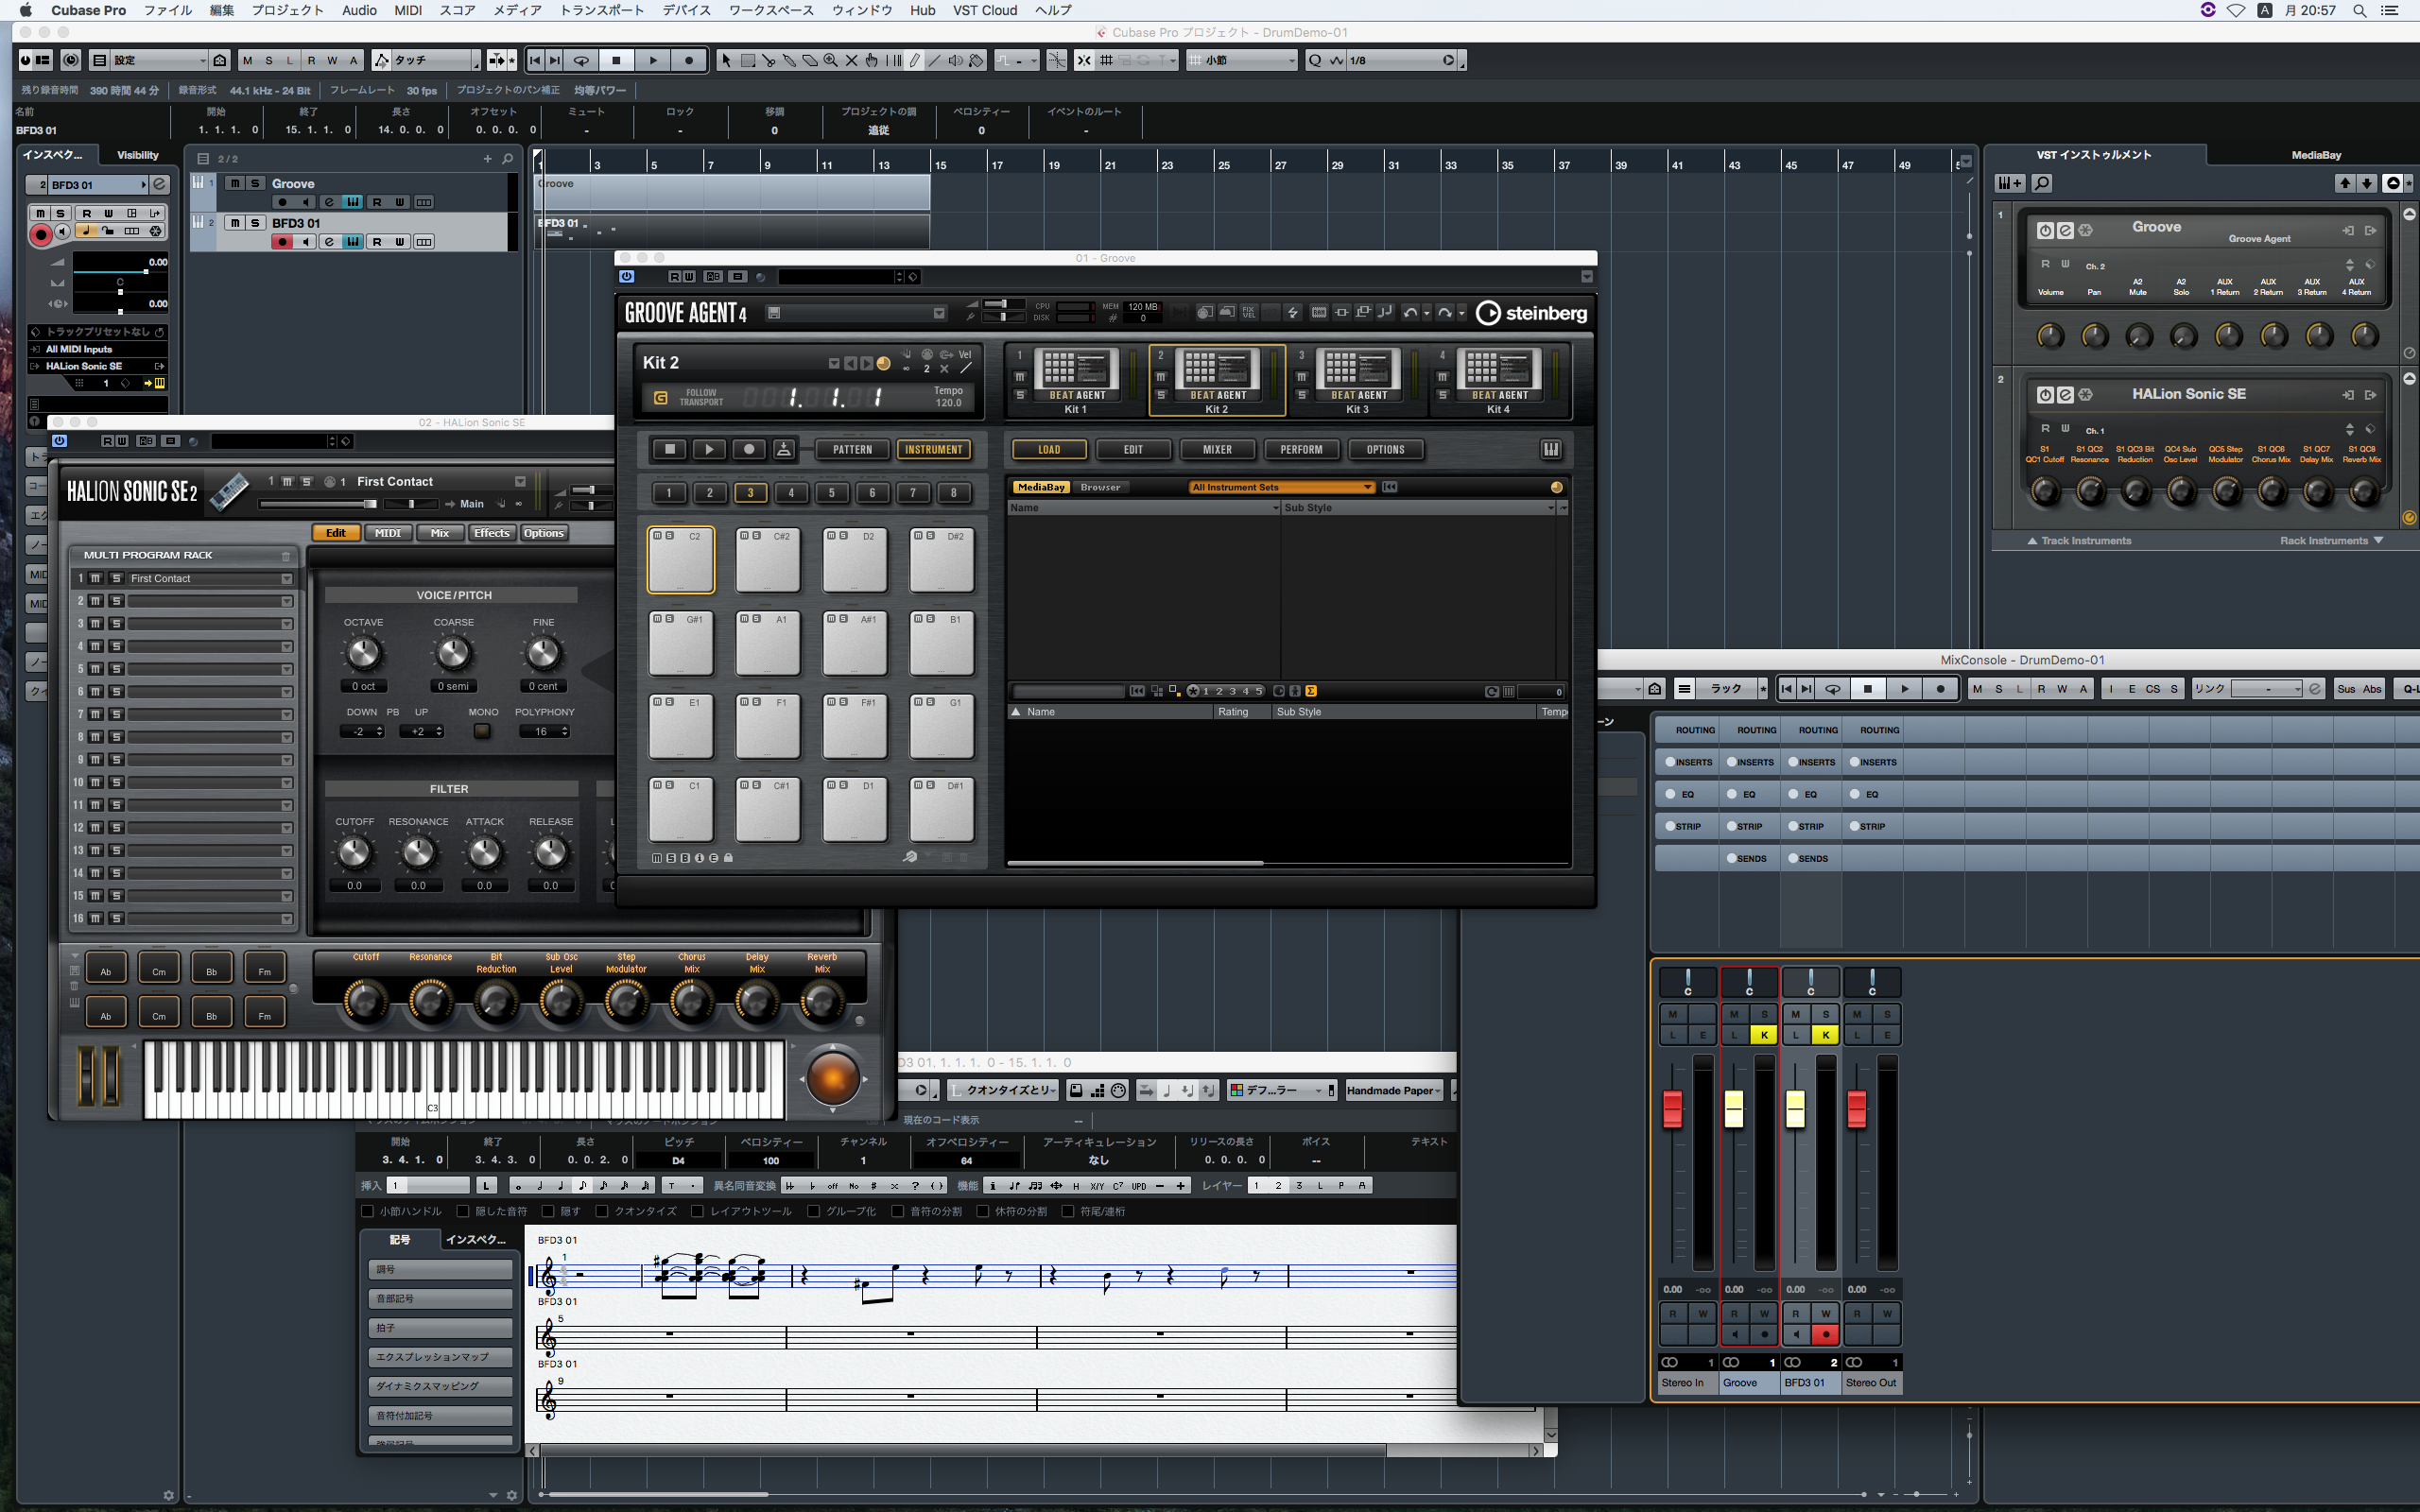
Task: Click Groove Agent play button
Action: tap(709, 449)
